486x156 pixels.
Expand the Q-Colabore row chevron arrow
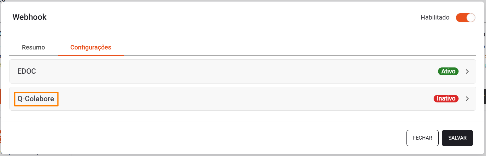coord(467,99)
